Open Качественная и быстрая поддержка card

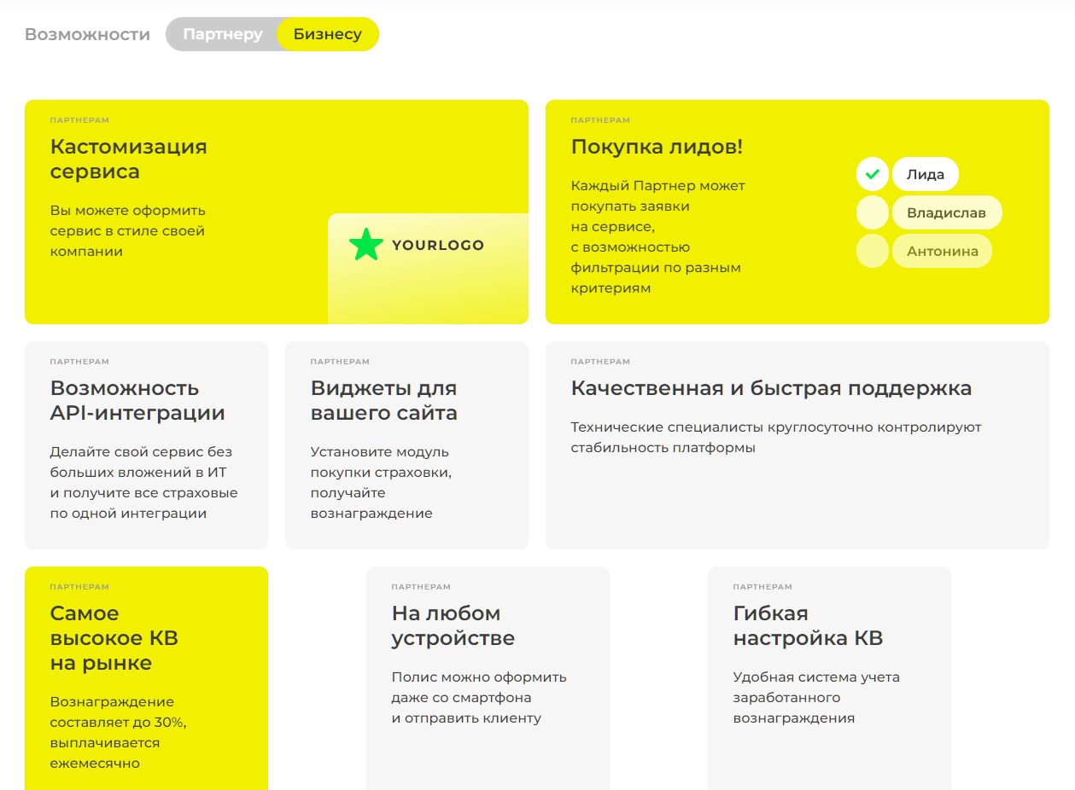pyautogui.click(x=770, y=388)
